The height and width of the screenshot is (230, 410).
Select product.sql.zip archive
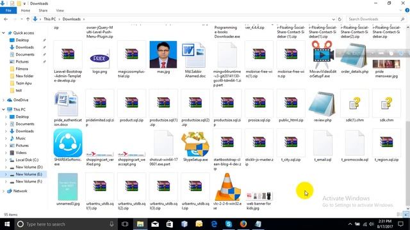(x=131, y=102)
